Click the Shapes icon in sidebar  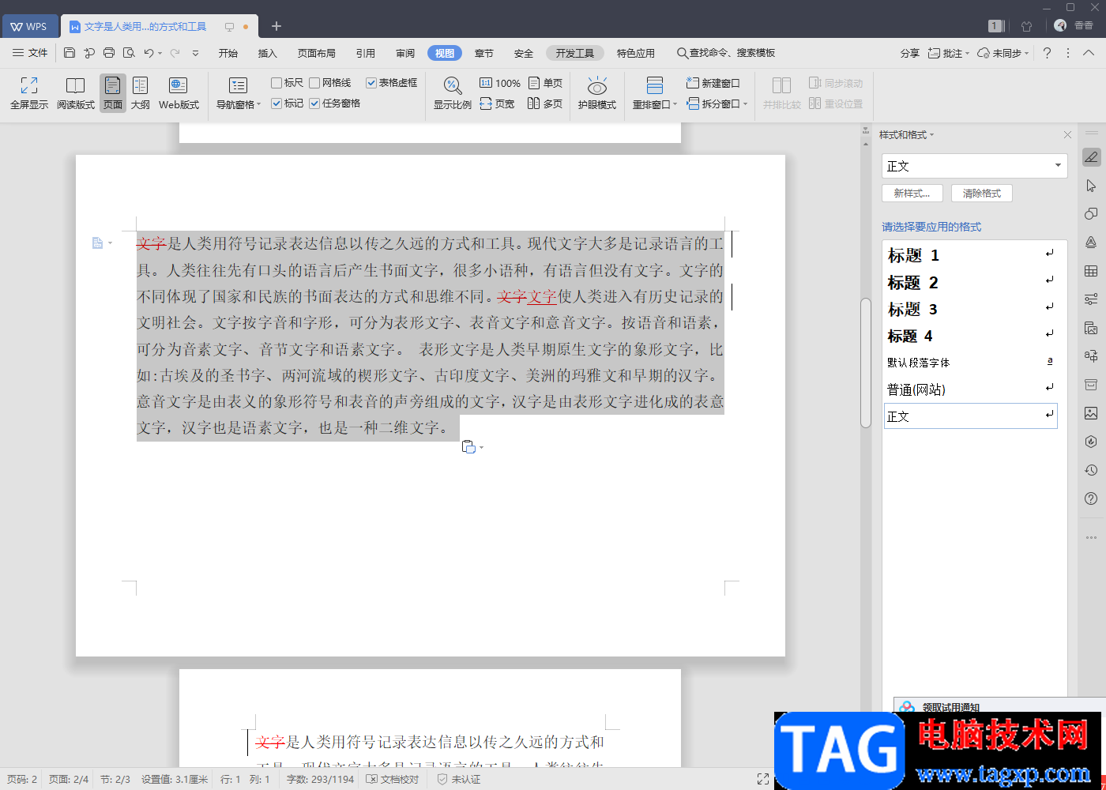[1091, 214]
